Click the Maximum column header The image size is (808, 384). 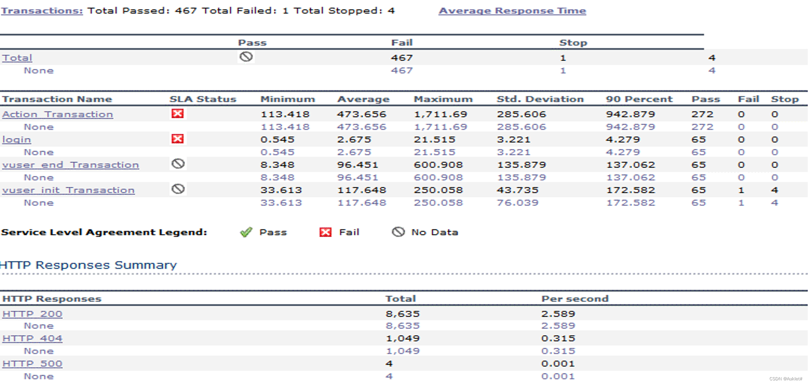tap(443, 99)
